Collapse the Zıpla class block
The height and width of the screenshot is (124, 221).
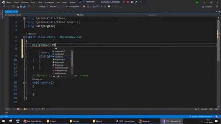24,37
